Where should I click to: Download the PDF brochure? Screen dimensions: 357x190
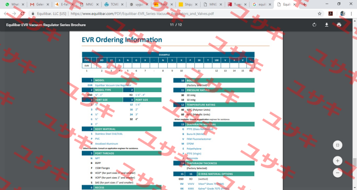pyautogui.click(x=327, y=25)
